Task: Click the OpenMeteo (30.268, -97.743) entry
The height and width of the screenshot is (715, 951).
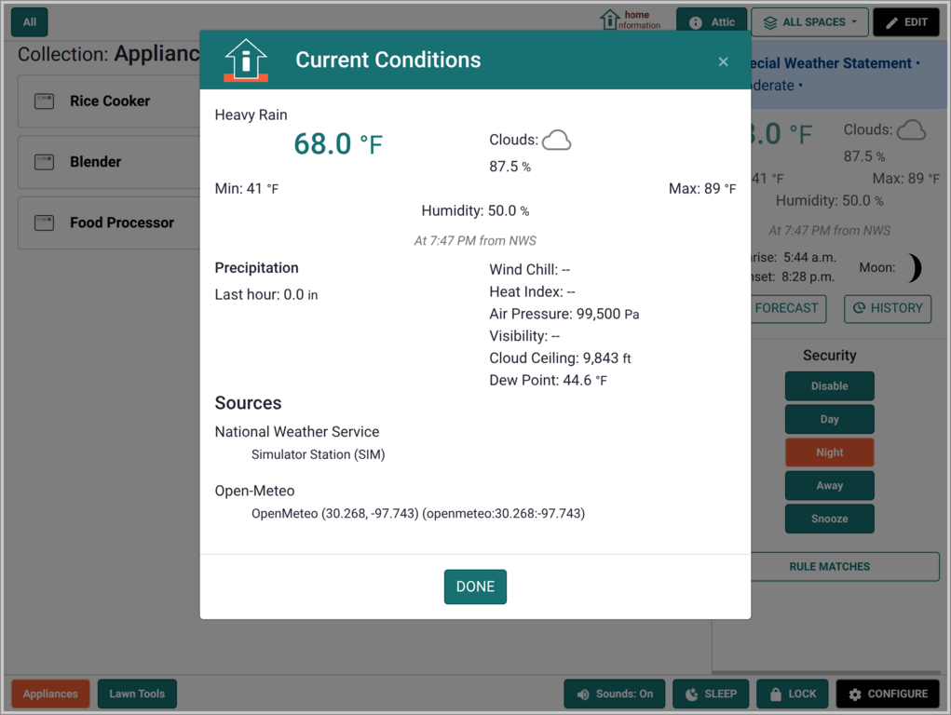Action: (418, 514)
